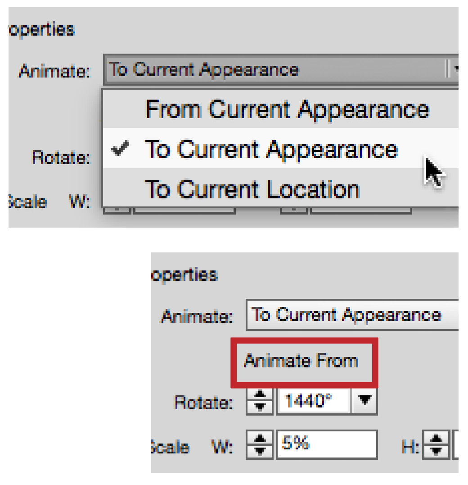Viewport: 468px width, 485px height.
Task: Click the "W:" label beside the 5% field
Action: (223, 447)
